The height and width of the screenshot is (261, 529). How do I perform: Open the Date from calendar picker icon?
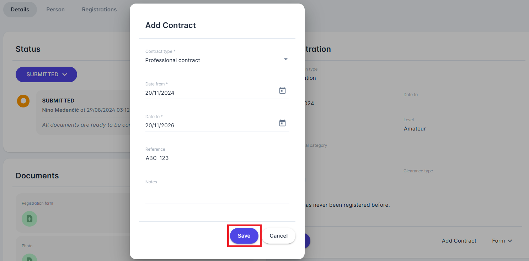[282, 90]
